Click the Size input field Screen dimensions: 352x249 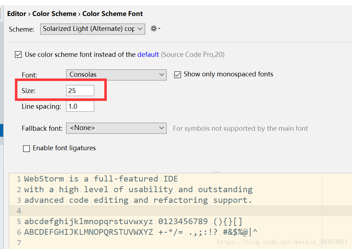(x=80, y=91)
